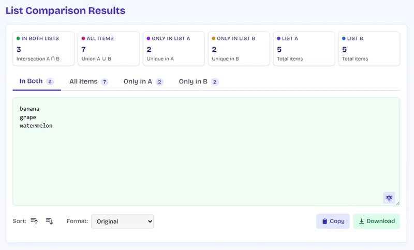Click the pink dot beside All Items card
The width and height of the screenshot is (414, 250).
tap(83, 38)
